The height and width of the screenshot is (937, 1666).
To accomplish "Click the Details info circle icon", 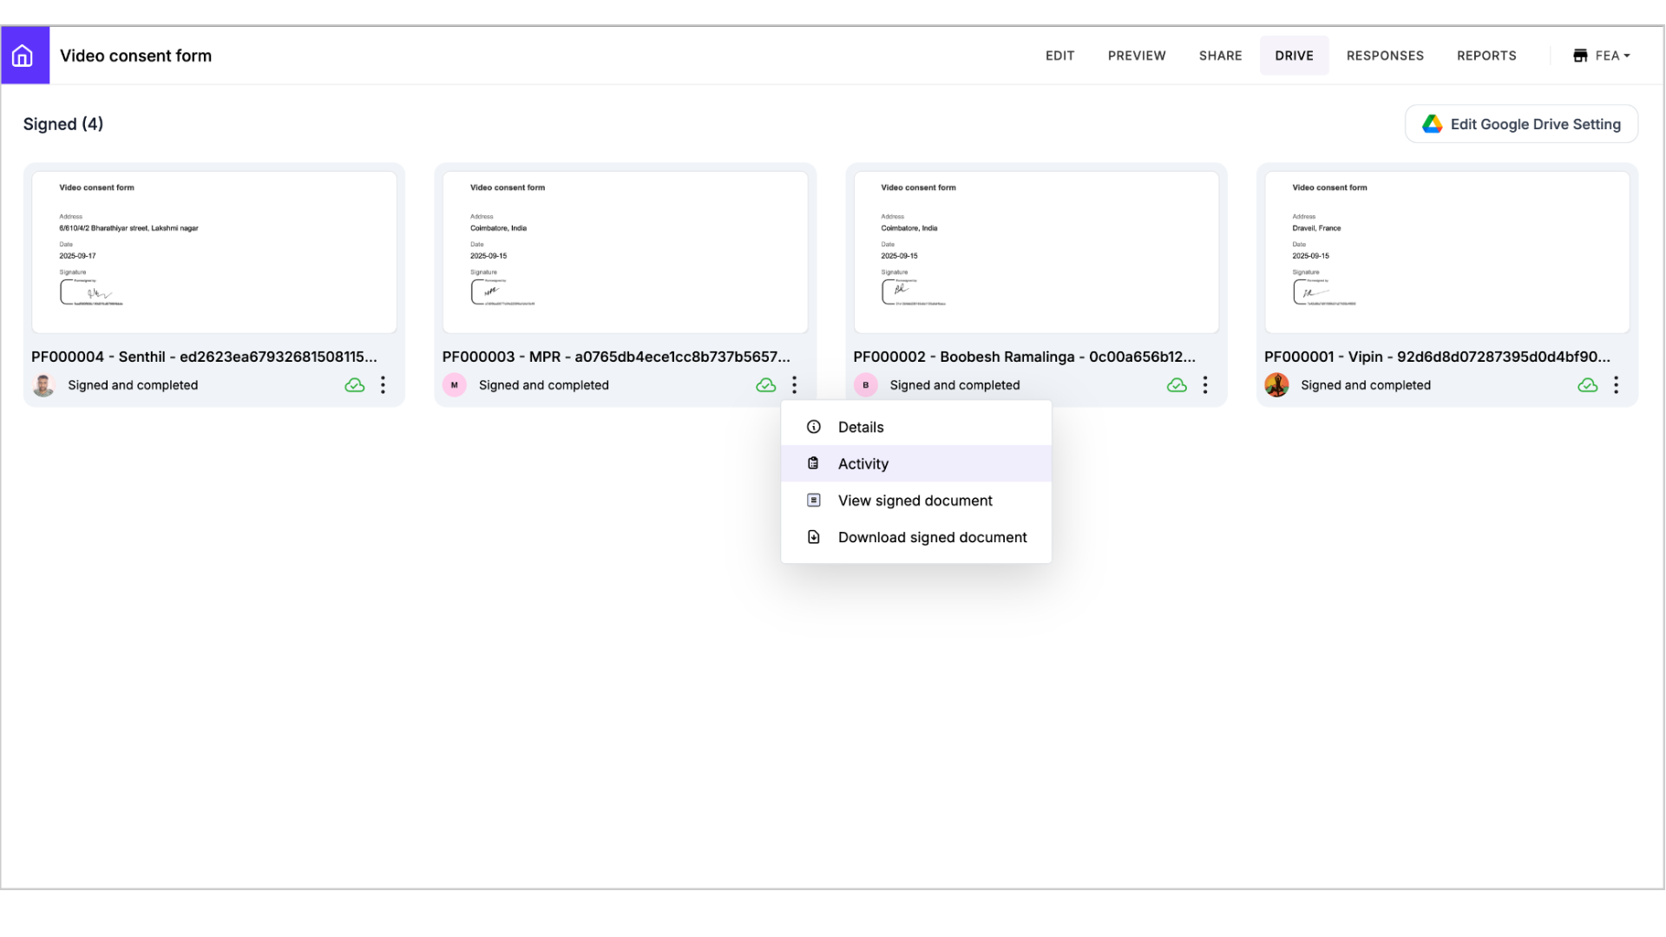I will [814, 427].
